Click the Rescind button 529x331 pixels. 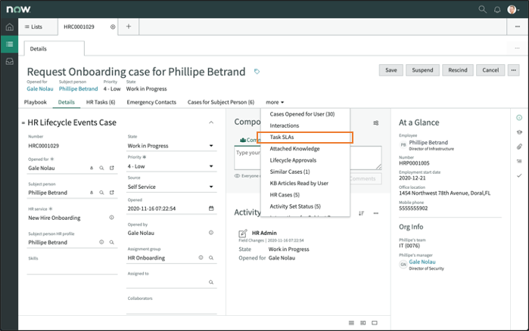coord(458,70)
